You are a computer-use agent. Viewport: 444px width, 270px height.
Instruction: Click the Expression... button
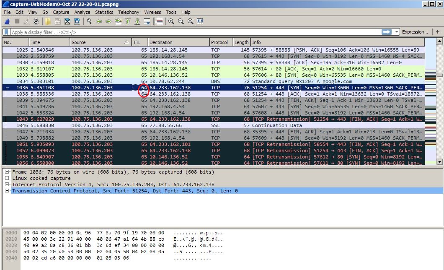(x=415, y=32)
